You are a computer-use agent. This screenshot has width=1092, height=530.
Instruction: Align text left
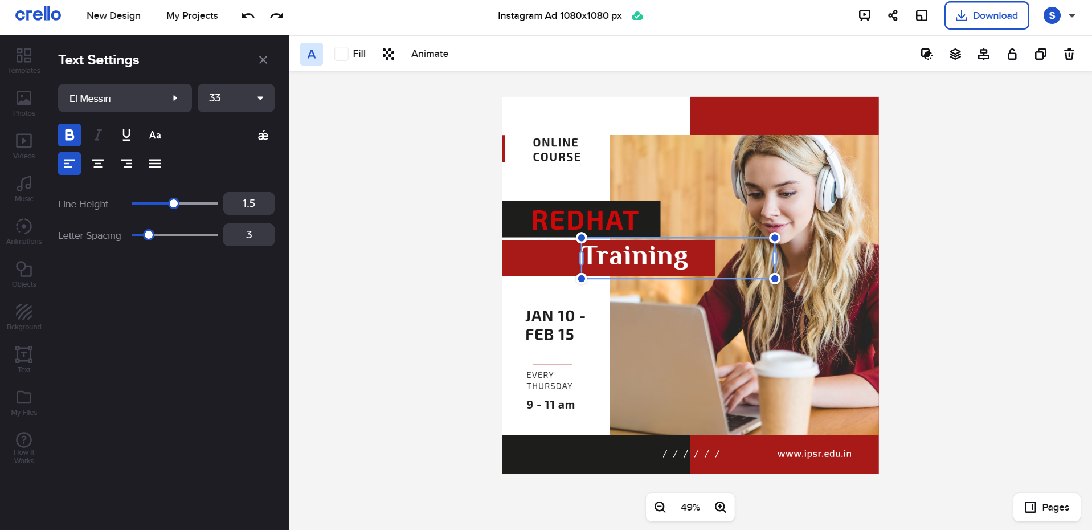(x=69, y=164)
